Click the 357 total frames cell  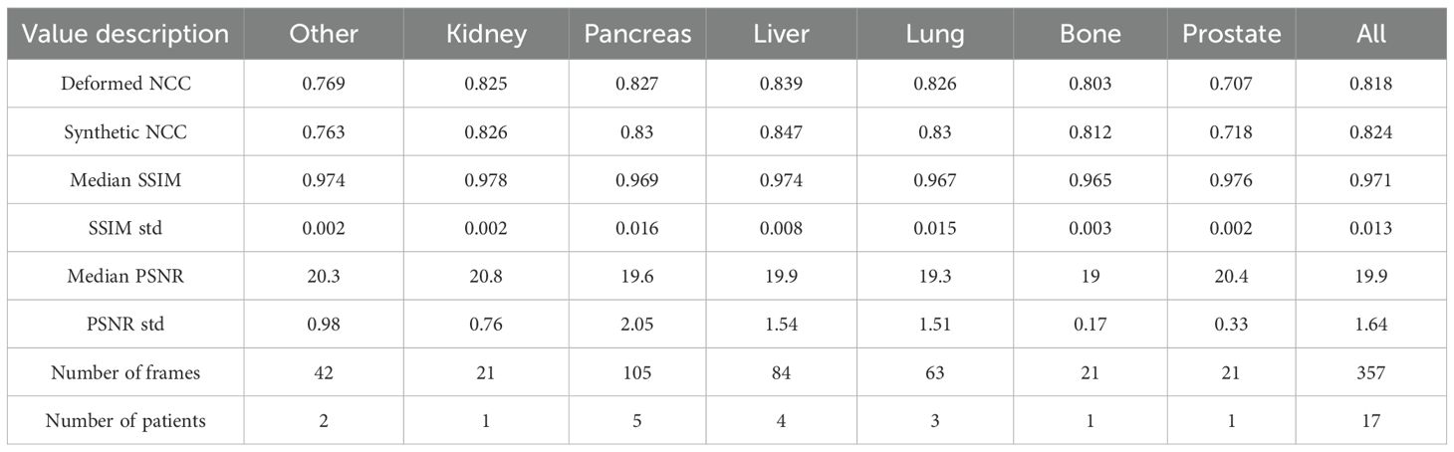[1371, 372]
